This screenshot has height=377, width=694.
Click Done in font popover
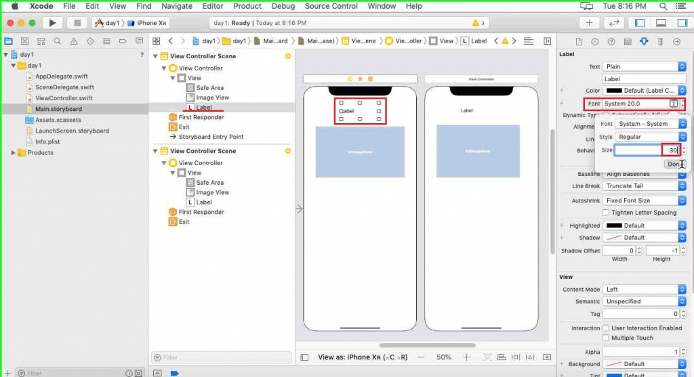pos(675,164)
